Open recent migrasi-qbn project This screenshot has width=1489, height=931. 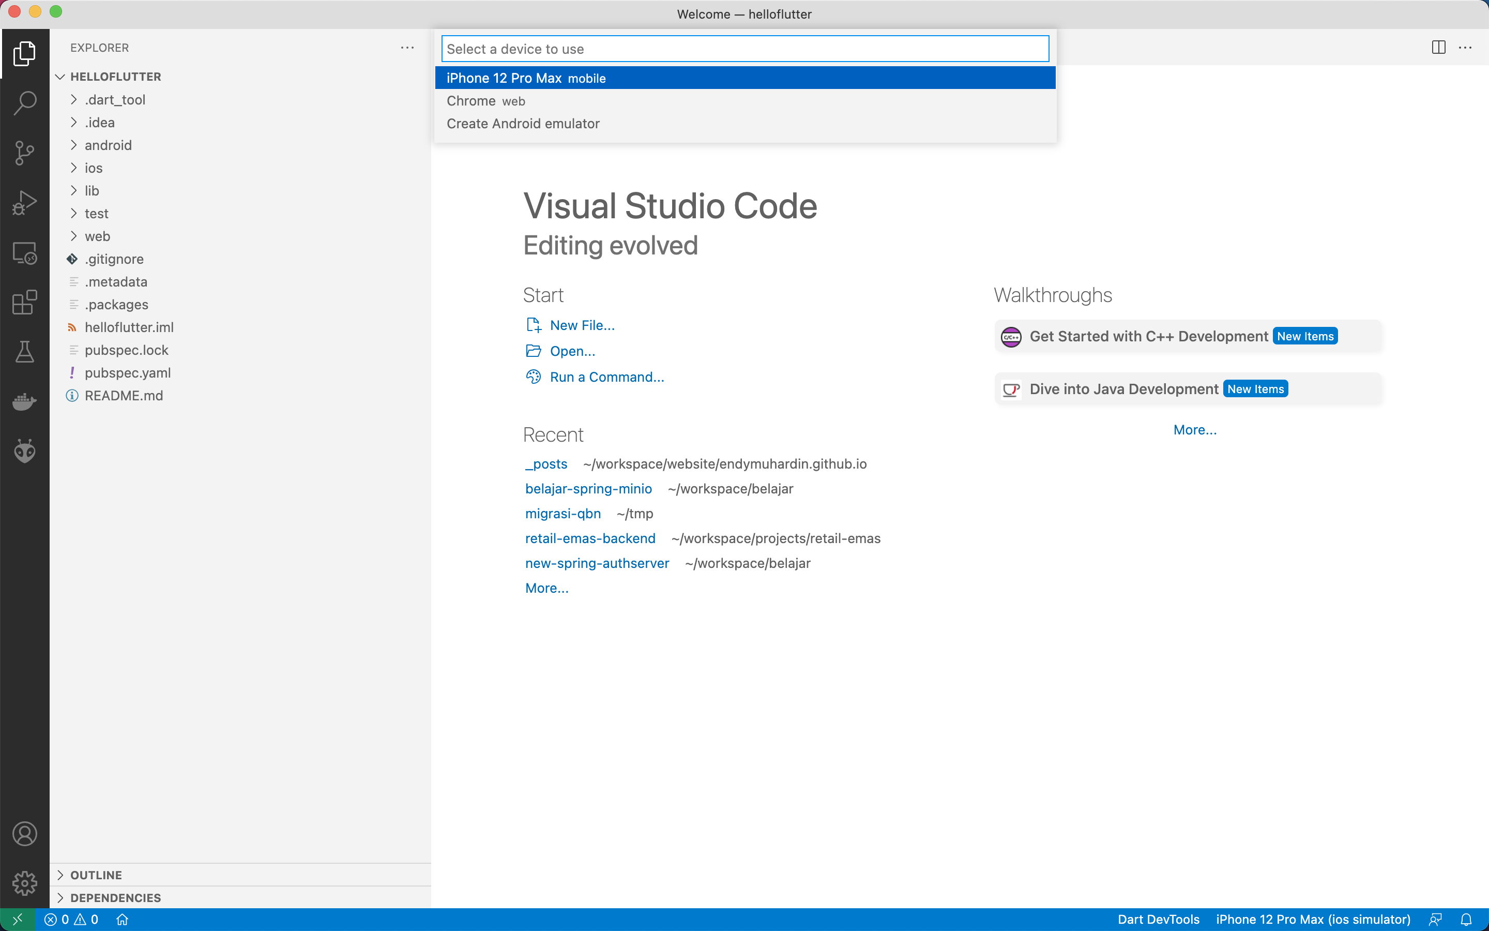(563, 514)
